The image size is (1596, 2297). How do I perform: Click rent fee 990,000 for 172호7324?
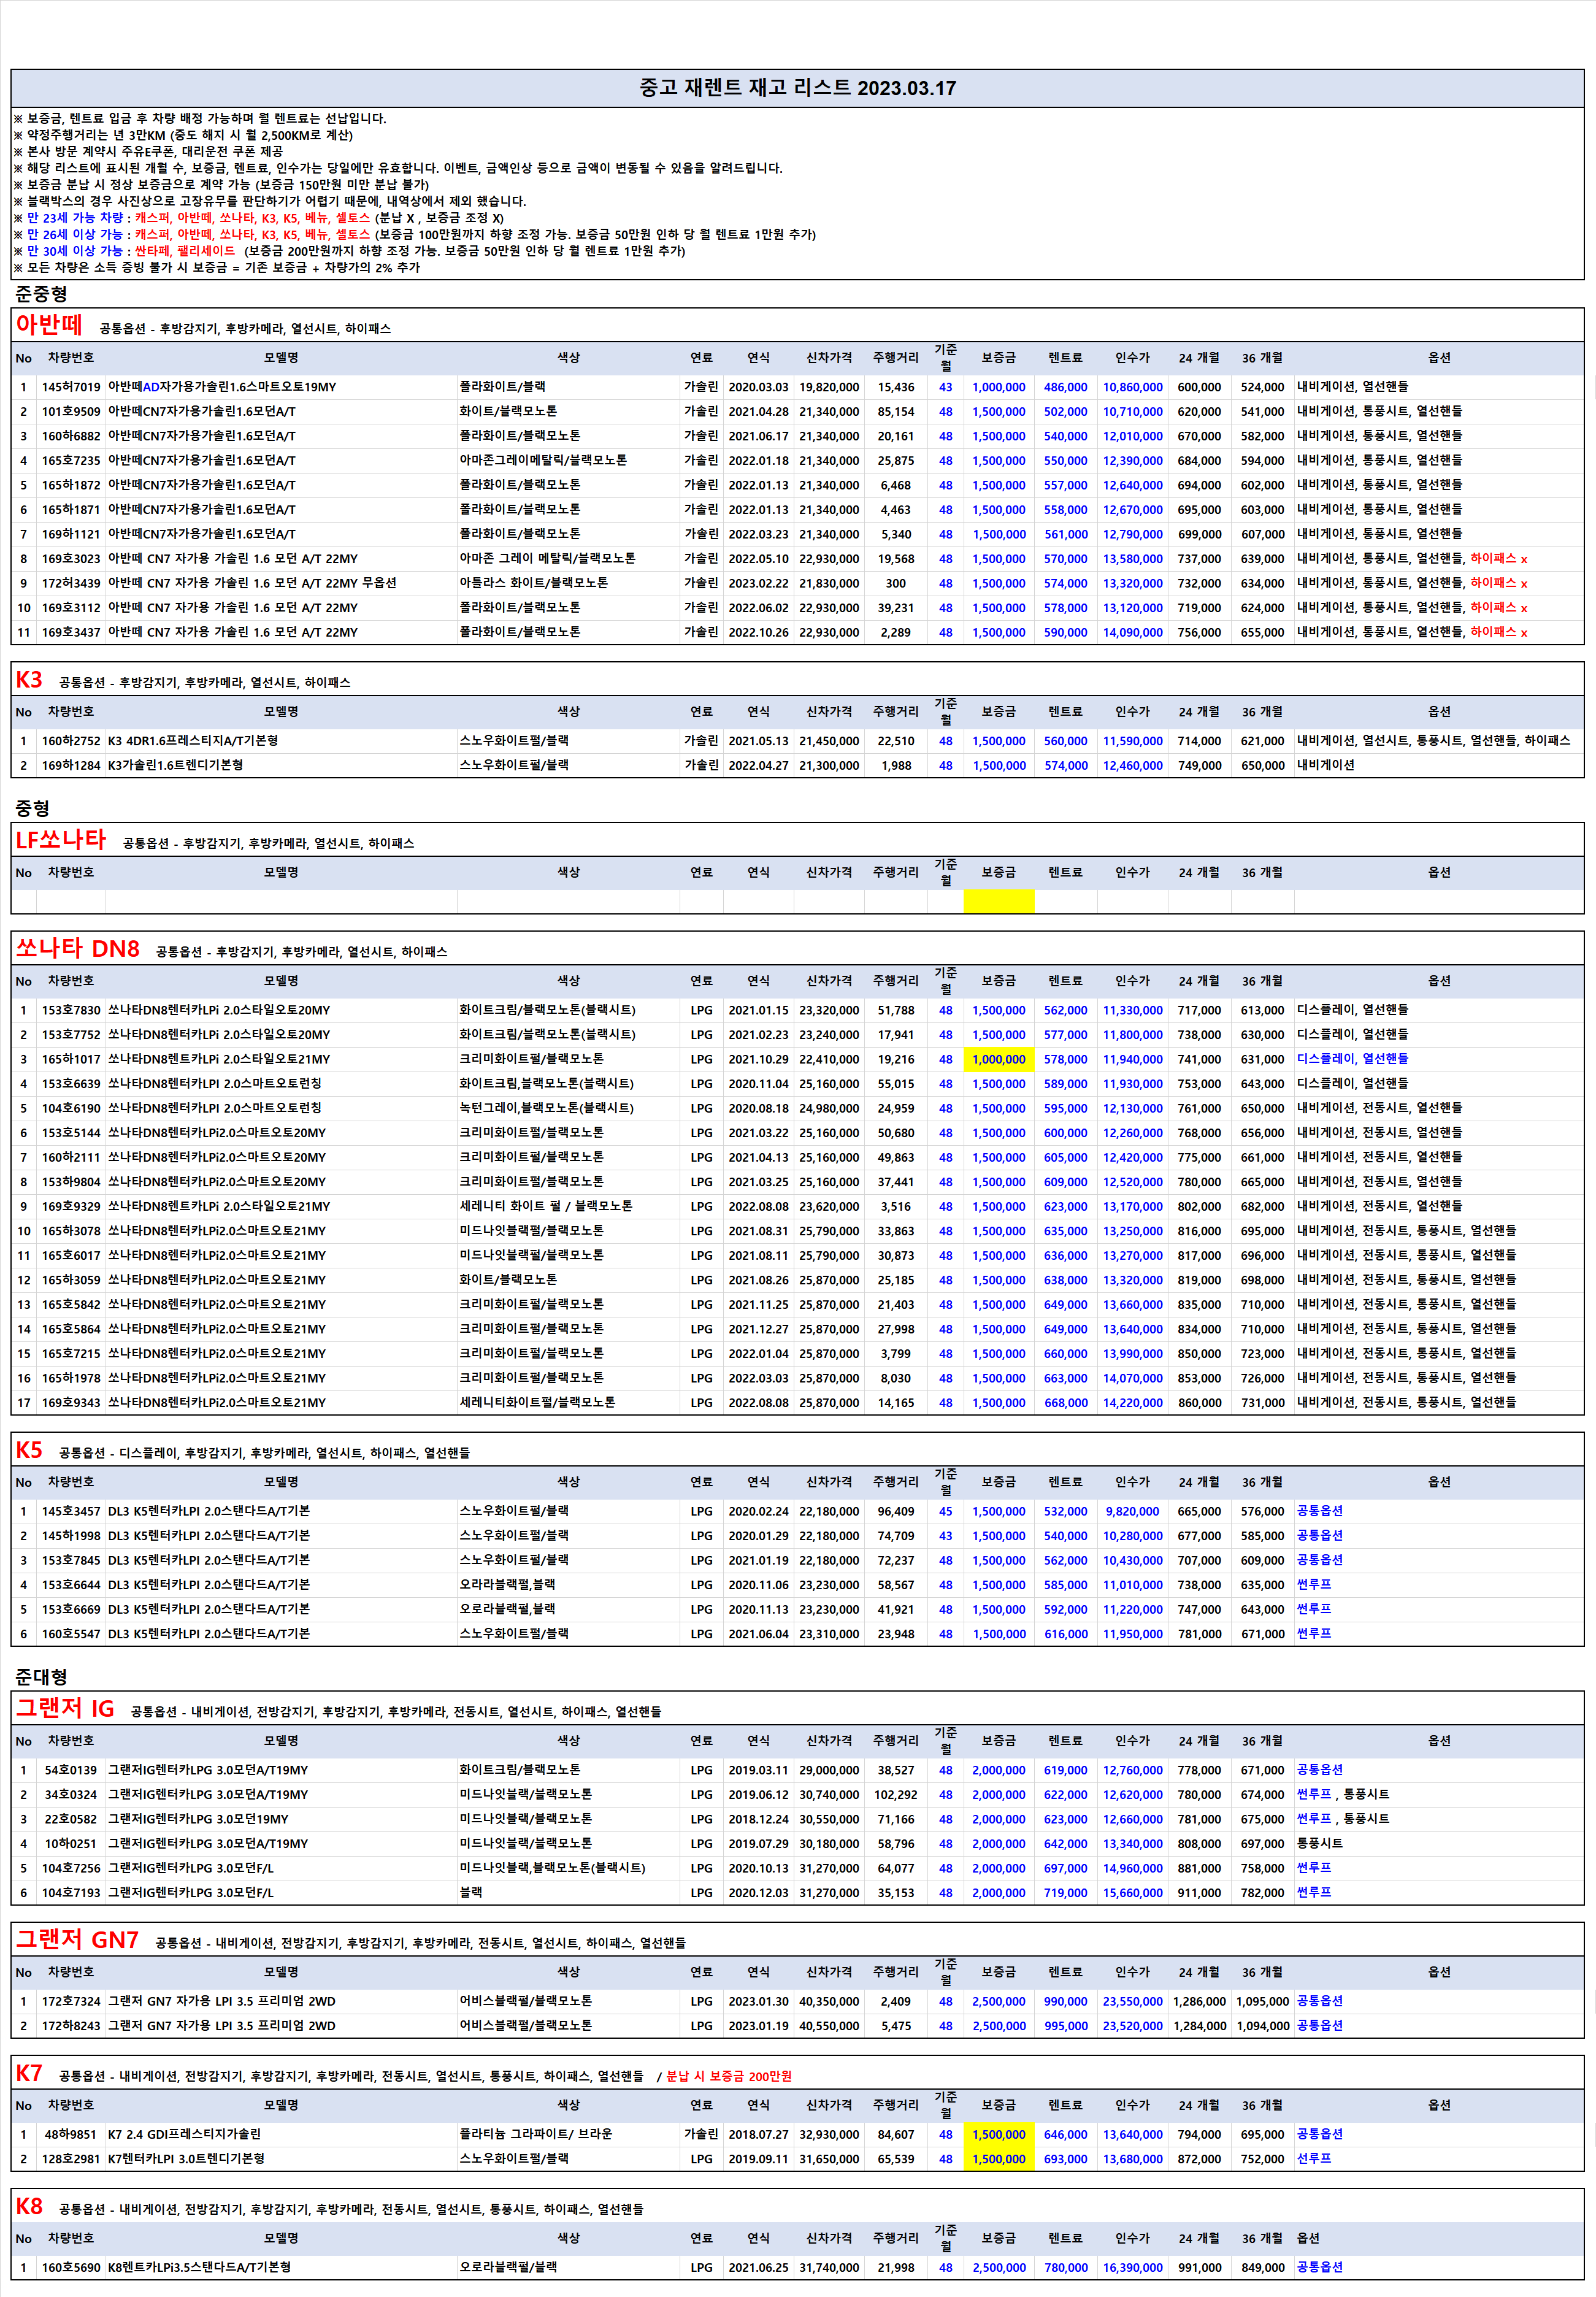coord(1065,2001)
